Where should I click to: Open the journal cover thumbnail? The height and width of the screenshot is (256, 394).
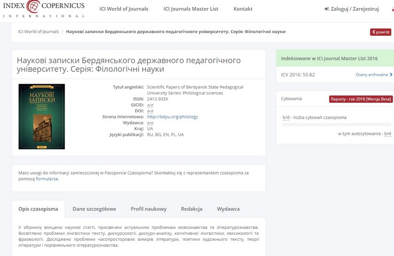[41, 117]
